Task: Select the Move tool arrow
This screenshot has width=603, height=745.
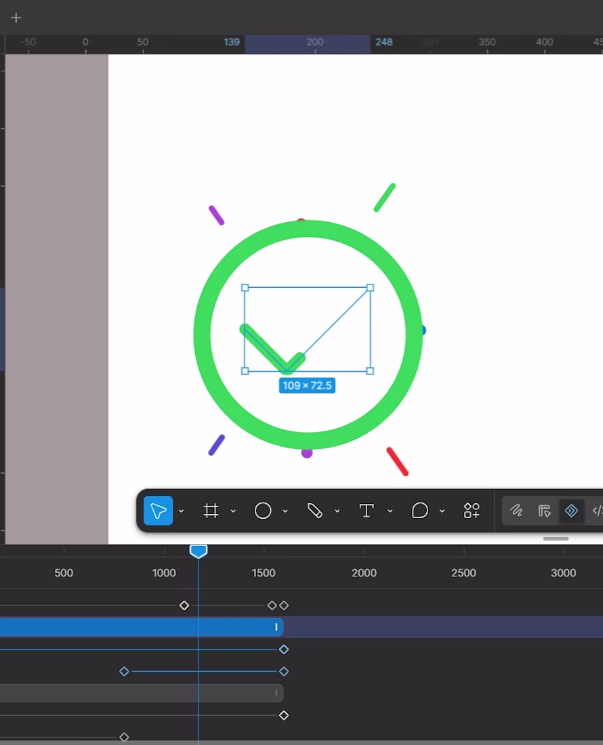Action: click(x=159, y=511)
